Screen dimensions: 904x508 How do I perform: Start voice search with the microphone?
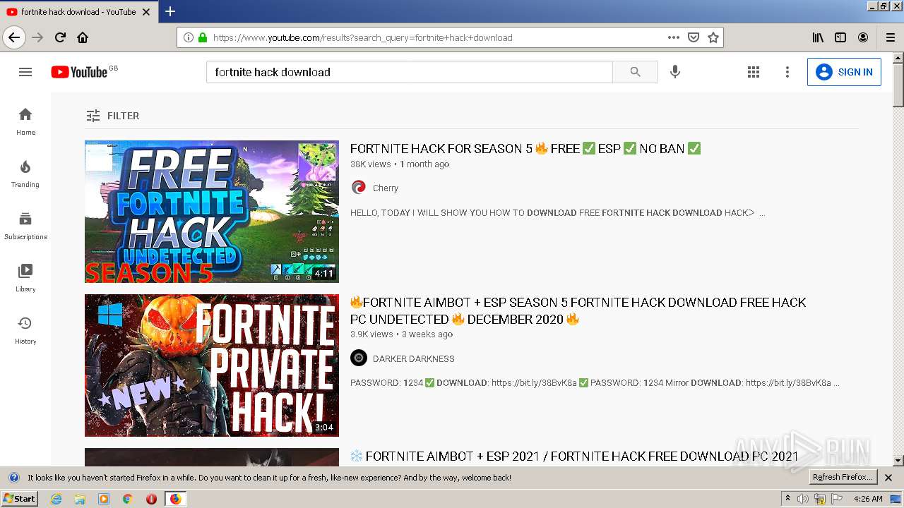(x=675, y=72)
